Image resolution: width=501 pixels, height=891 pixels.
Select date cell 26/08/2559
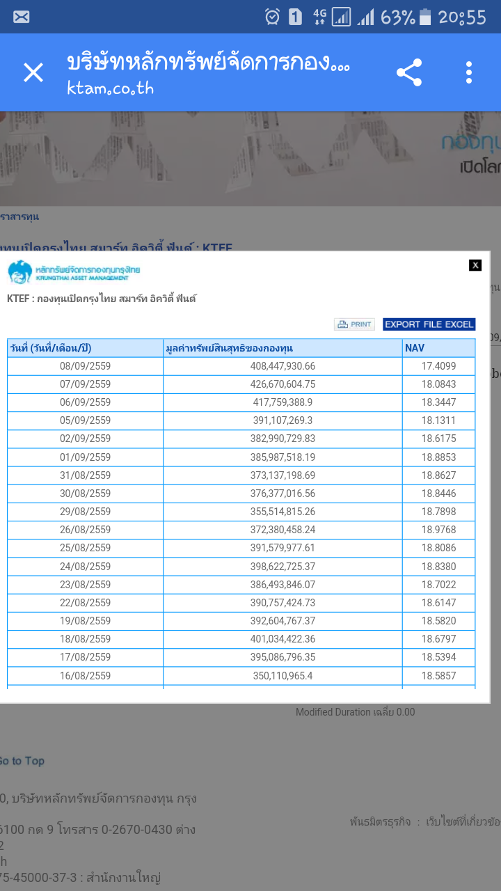click(x=86, y=530)
